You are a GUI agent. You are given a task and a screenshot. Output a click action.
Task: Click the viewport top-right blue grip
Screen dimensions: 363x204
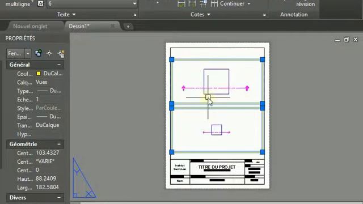[x=262, y=59]
